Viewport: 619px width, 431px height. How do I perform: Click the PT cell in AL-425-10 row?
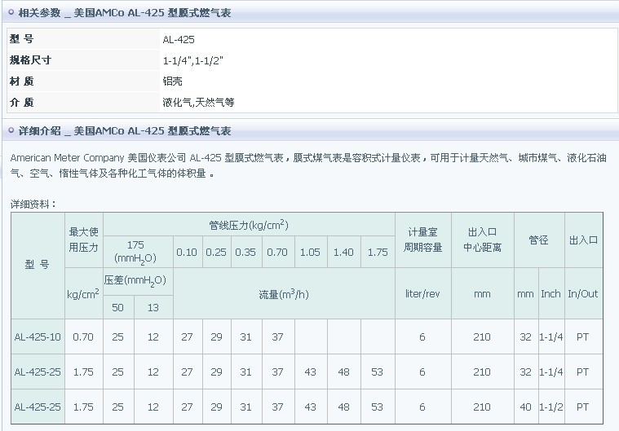point(583,336)
